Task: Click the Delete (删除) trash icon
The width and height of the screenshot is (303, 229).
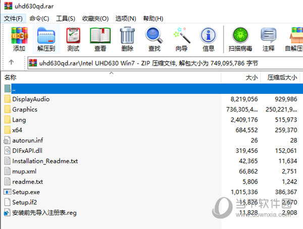Action: coord(127,35)
